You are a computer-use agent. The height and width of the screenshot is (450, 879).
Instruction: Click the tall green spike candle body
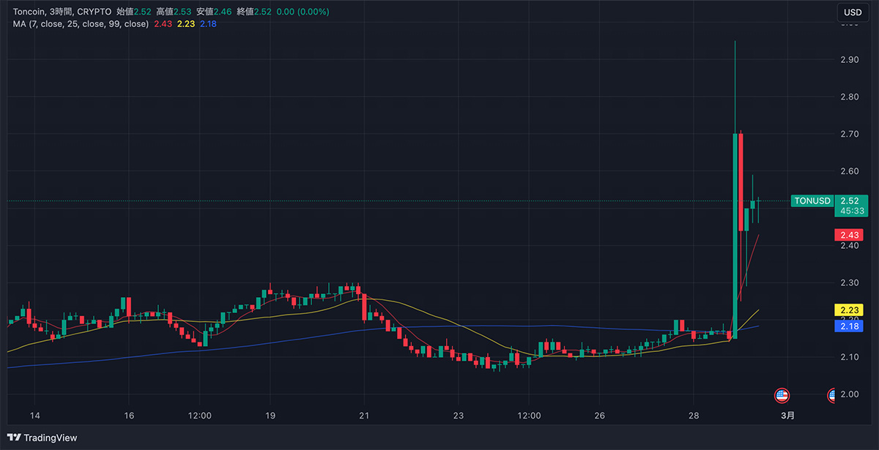[735, 236]
